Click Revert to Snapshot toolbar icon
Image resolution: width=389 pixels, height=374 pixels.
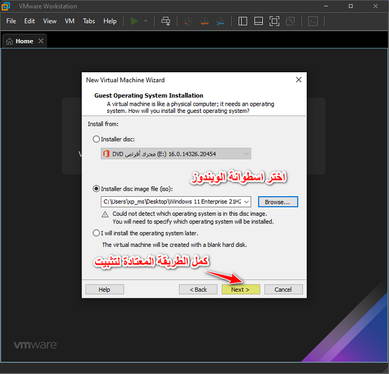coord(204,21)
